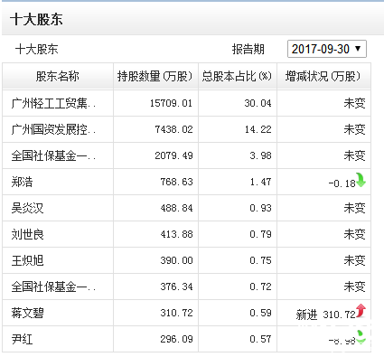Click red up arrow in 蒋文碧 row
Image resolution: width=384 pixels, height=357 pixels.
(x=361, y=311)
